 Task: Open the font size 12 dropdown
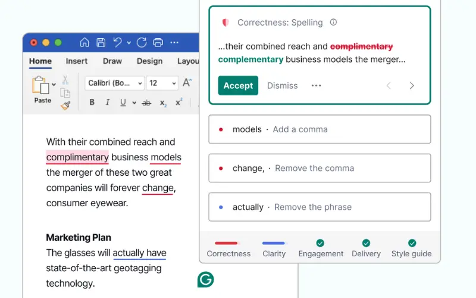[162, 83]
